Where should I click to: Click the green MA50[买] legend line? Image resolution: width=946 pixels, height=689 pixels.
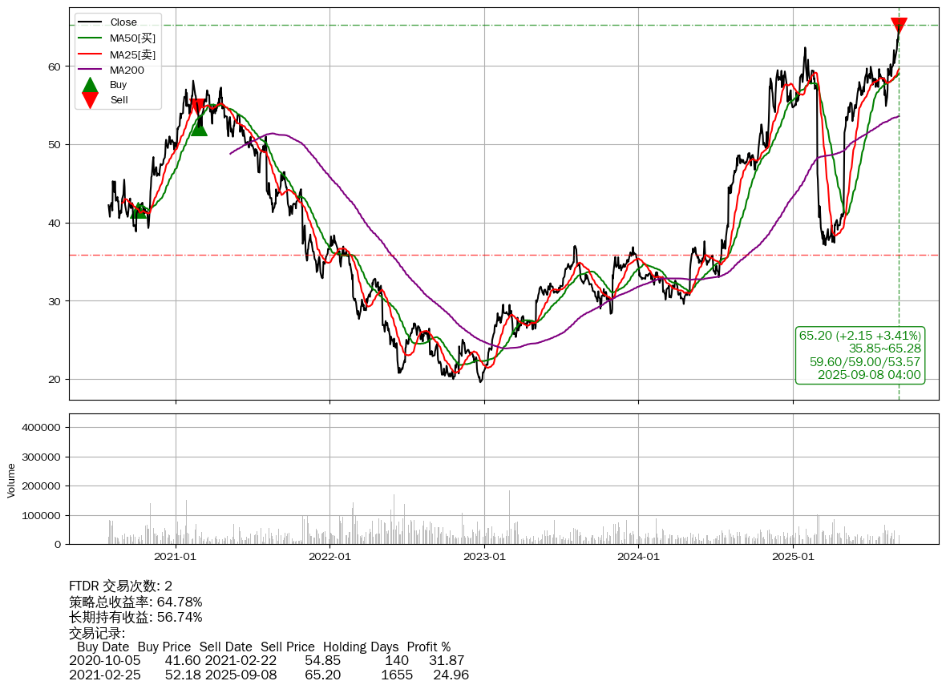[91, 38]
